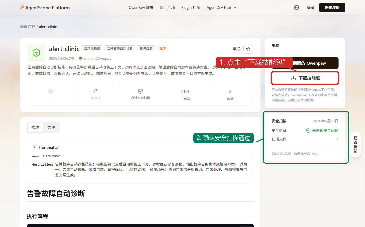Click the 284 download count
This screenshot has width=365, height=227.
coord(185,92)
